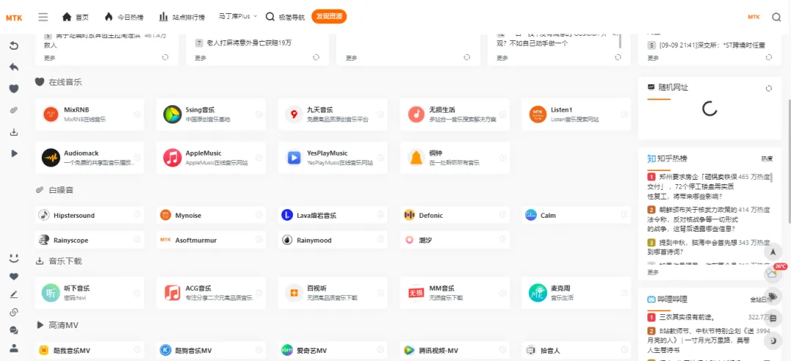Click the sidebar user profile icon
Viewport: 791px width, 361px height.
[14, 348]
